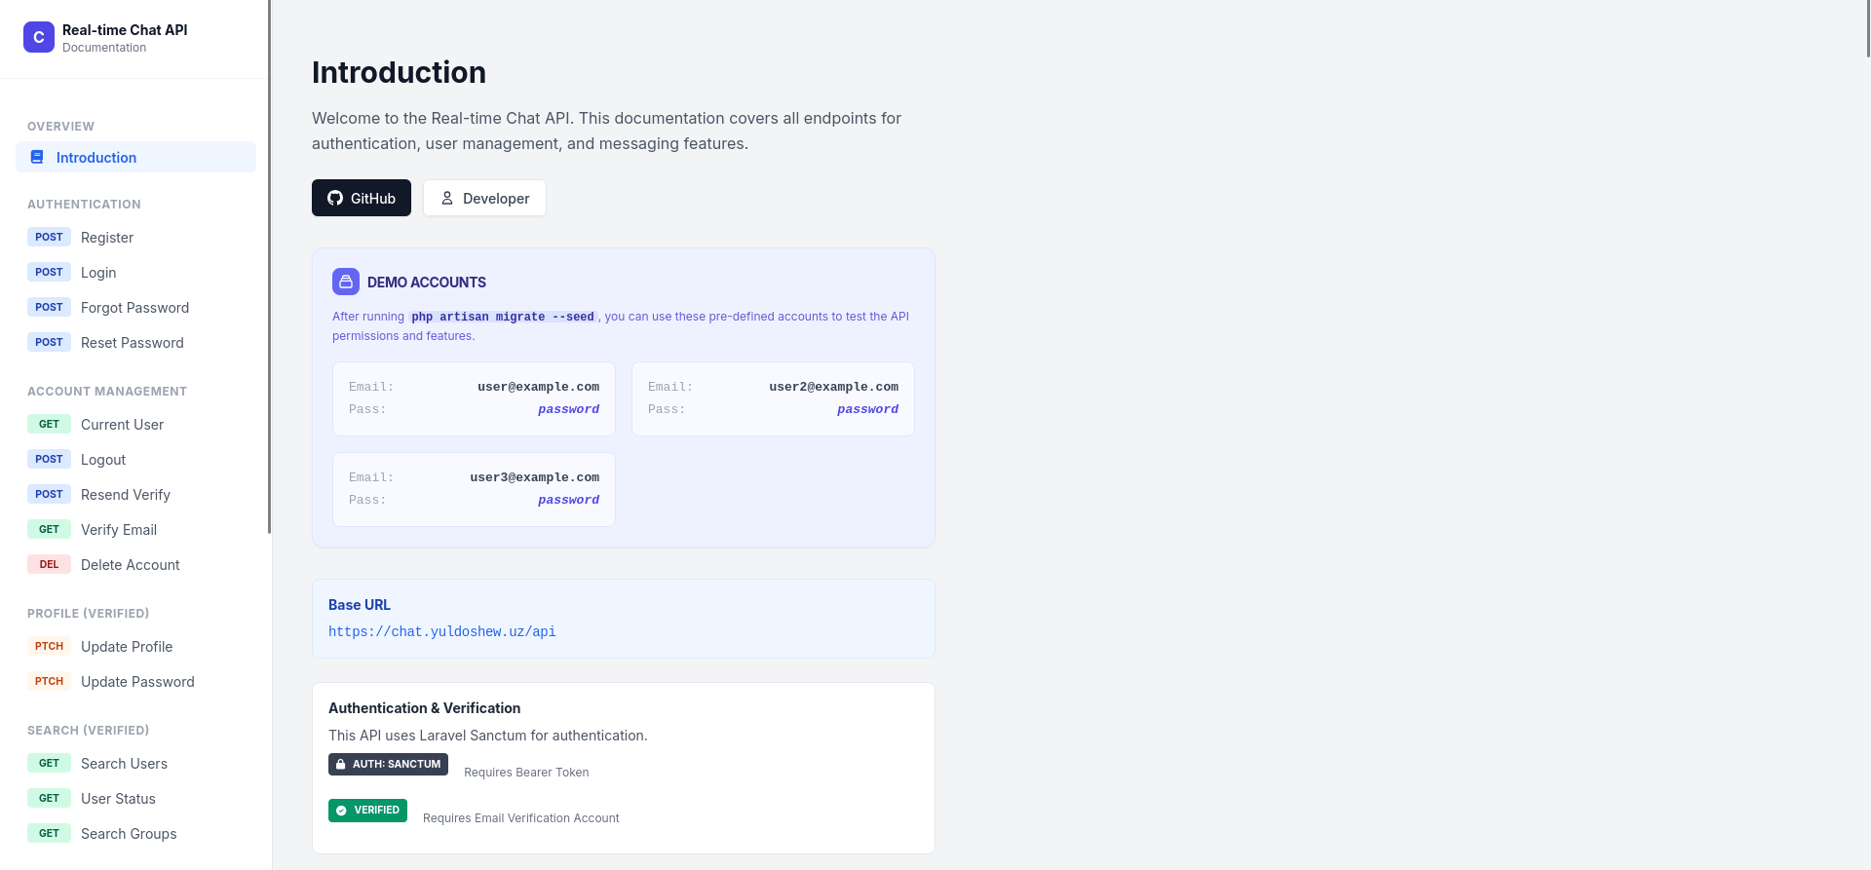Click the Introduction book icon in sidebar

click(x=37, y=157)
